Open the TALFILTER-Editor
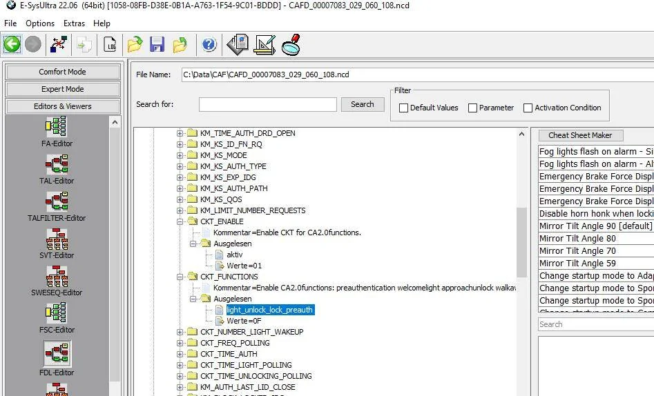654x396 pixels. click(57, 206)
